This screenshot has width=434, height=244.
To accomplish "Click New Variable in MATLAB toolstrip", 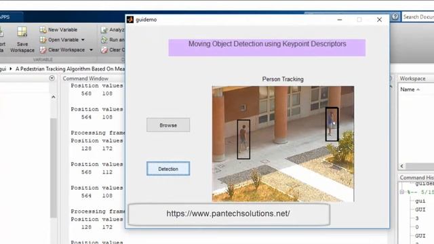I will pyautogui.click(x=62, y=30).
